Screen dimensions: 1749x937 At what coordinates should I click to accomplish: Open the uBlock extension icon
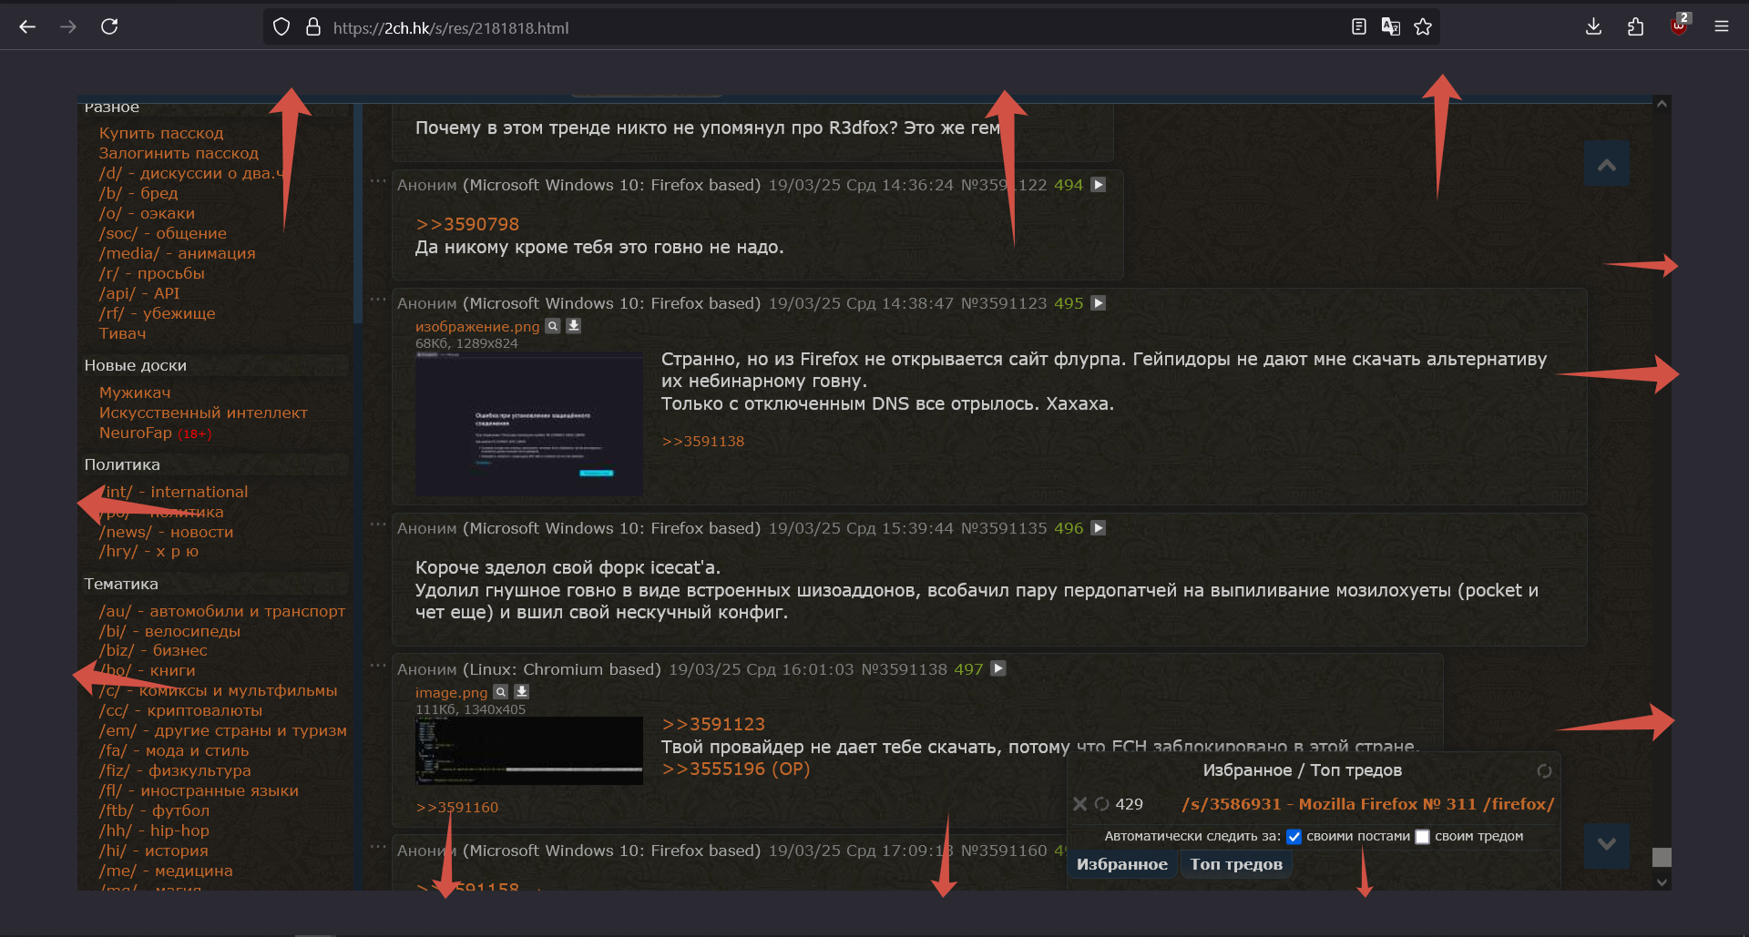(1679, 25)
